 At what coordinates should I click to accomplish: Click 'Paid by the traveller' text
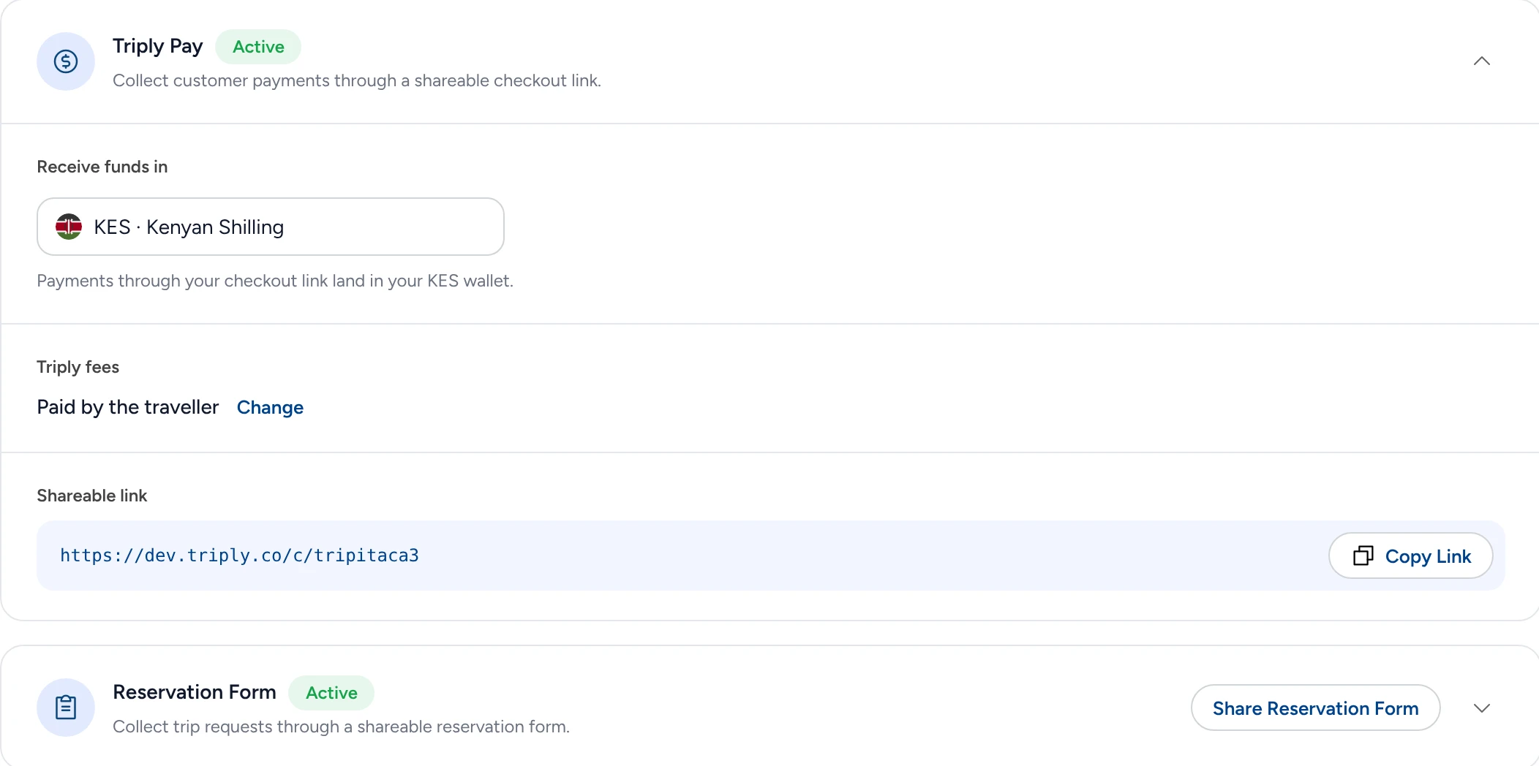(x=128, y=407)
